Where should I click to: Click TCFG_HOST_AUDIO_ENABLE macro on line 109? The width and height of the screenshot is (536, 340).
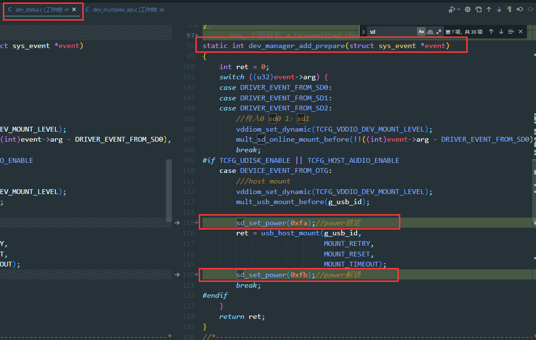click(x=353, y=160)
